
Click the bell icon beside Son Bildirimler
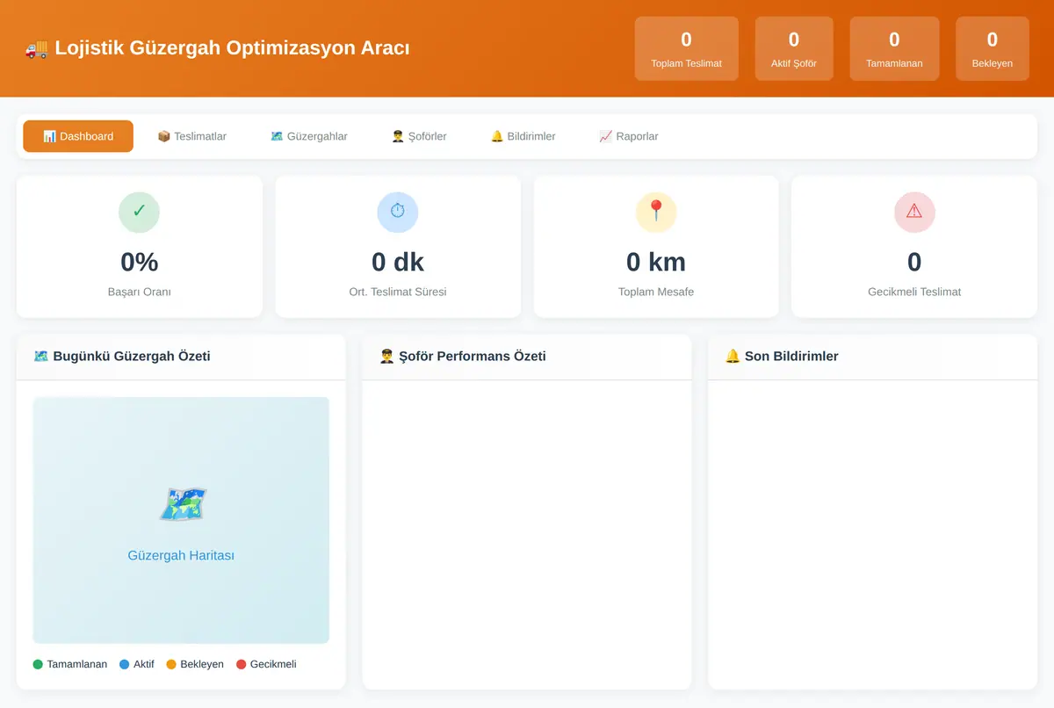pos(733,356)
